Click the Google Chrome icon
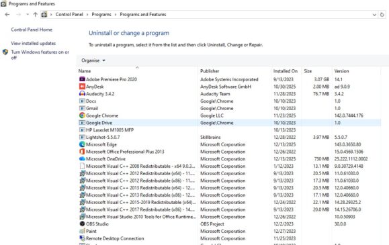 click(82, 115)
